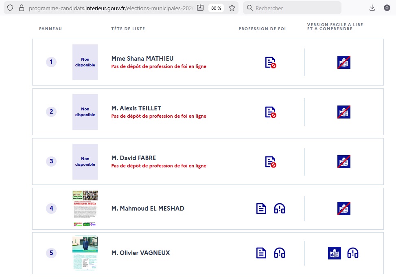
Task: Play audio of VAGNEUX's easy-to-read version
Action: click(353, 253)
